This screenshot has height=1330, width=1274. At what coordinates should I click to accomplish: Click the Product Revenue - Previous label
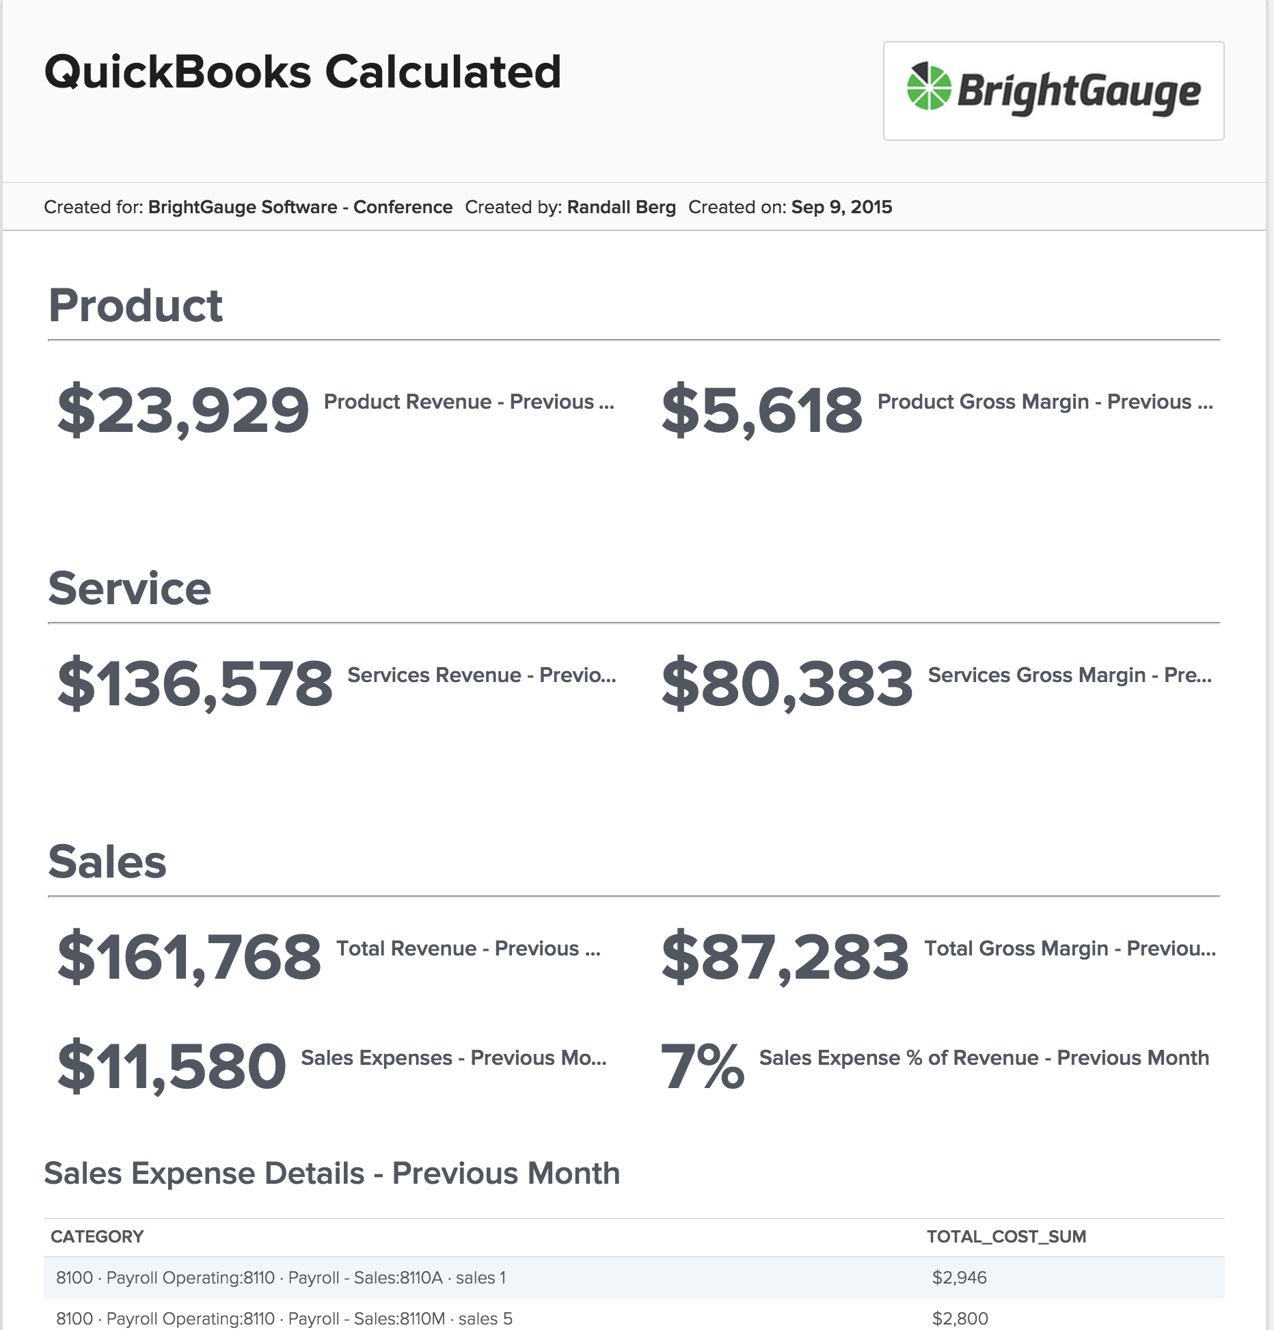(x=469, y=402)
